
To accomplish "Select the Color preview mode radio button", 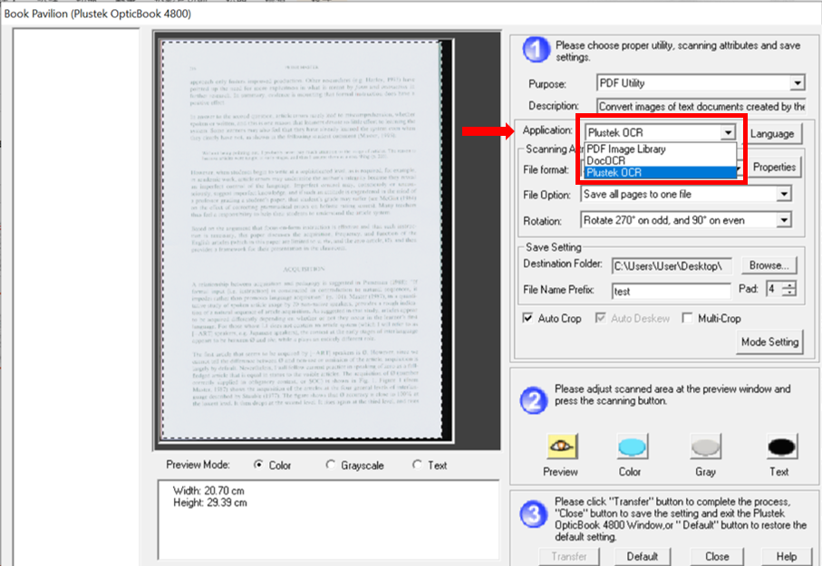I will click(x=259, y=465).
